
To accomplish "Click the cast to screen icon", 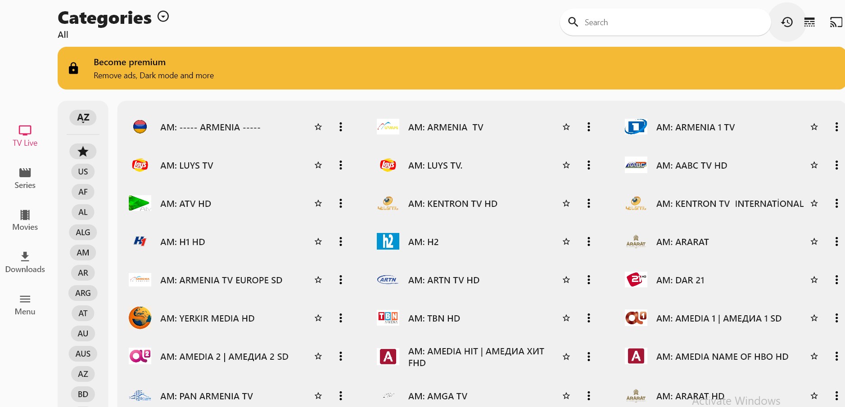I will pos(836,22).
